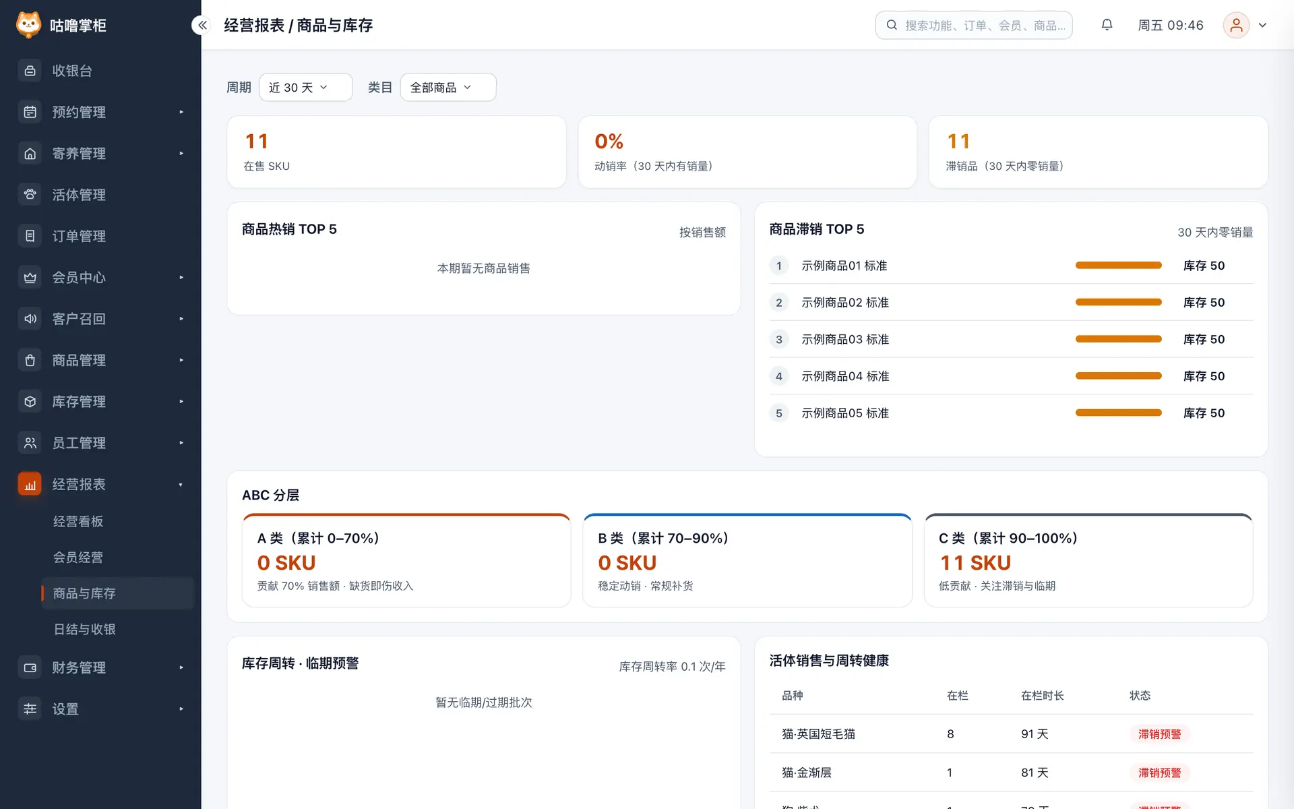
Task: Click the cashier (收银台) sidebar icon
Action: click(30, 71)
